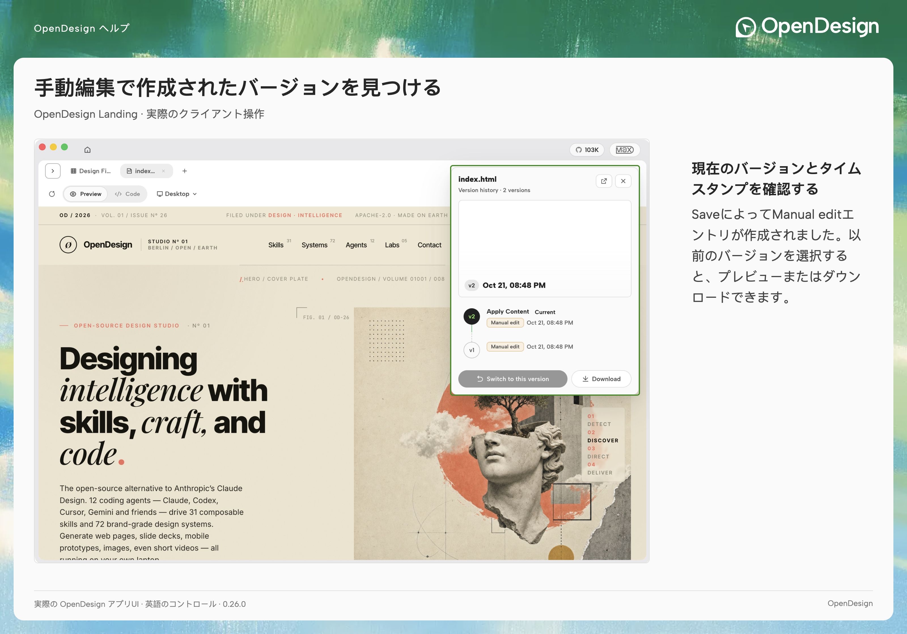
Task: Click the index.html panel title
Action: [477, 179]
